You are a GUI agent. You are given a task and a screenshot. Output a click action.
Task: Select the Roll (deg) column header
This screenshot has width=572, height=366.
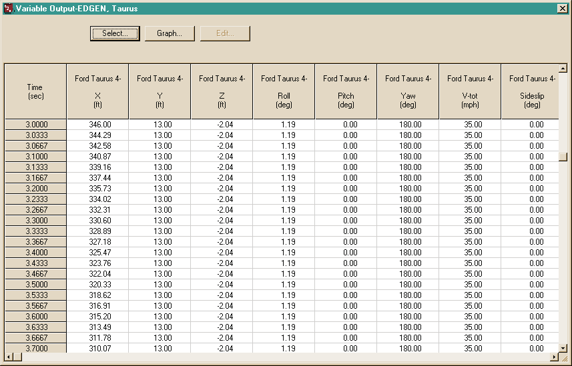(284, 91)
